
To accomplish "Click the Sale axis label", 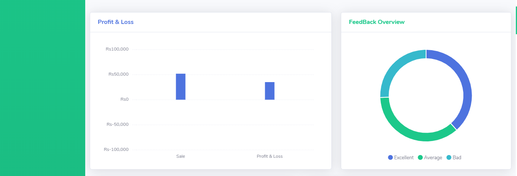I will [x=181, y=156].
